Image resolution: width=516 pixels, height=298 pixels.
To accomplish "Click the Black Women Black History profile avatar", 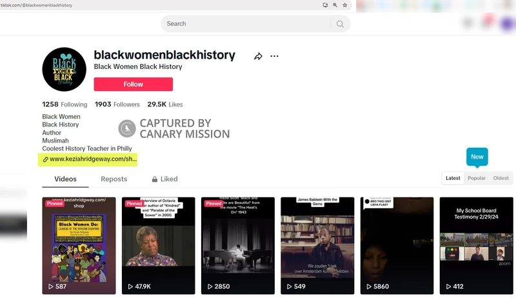I will point(64,70).
